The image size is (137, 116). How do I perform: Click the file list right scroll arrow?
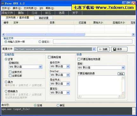133,34
